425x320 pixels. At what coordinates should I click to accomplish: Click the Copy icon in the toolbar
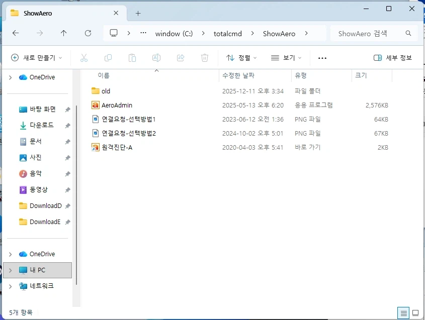pyautogui.click(x=108, y=58)
